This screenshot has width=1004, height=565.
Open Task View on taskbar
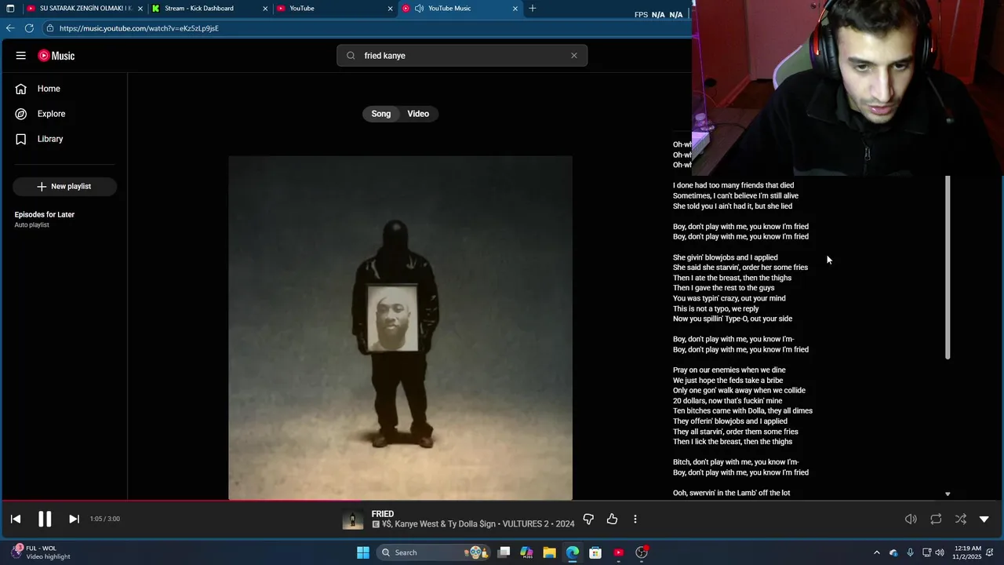tap(504, 552)
